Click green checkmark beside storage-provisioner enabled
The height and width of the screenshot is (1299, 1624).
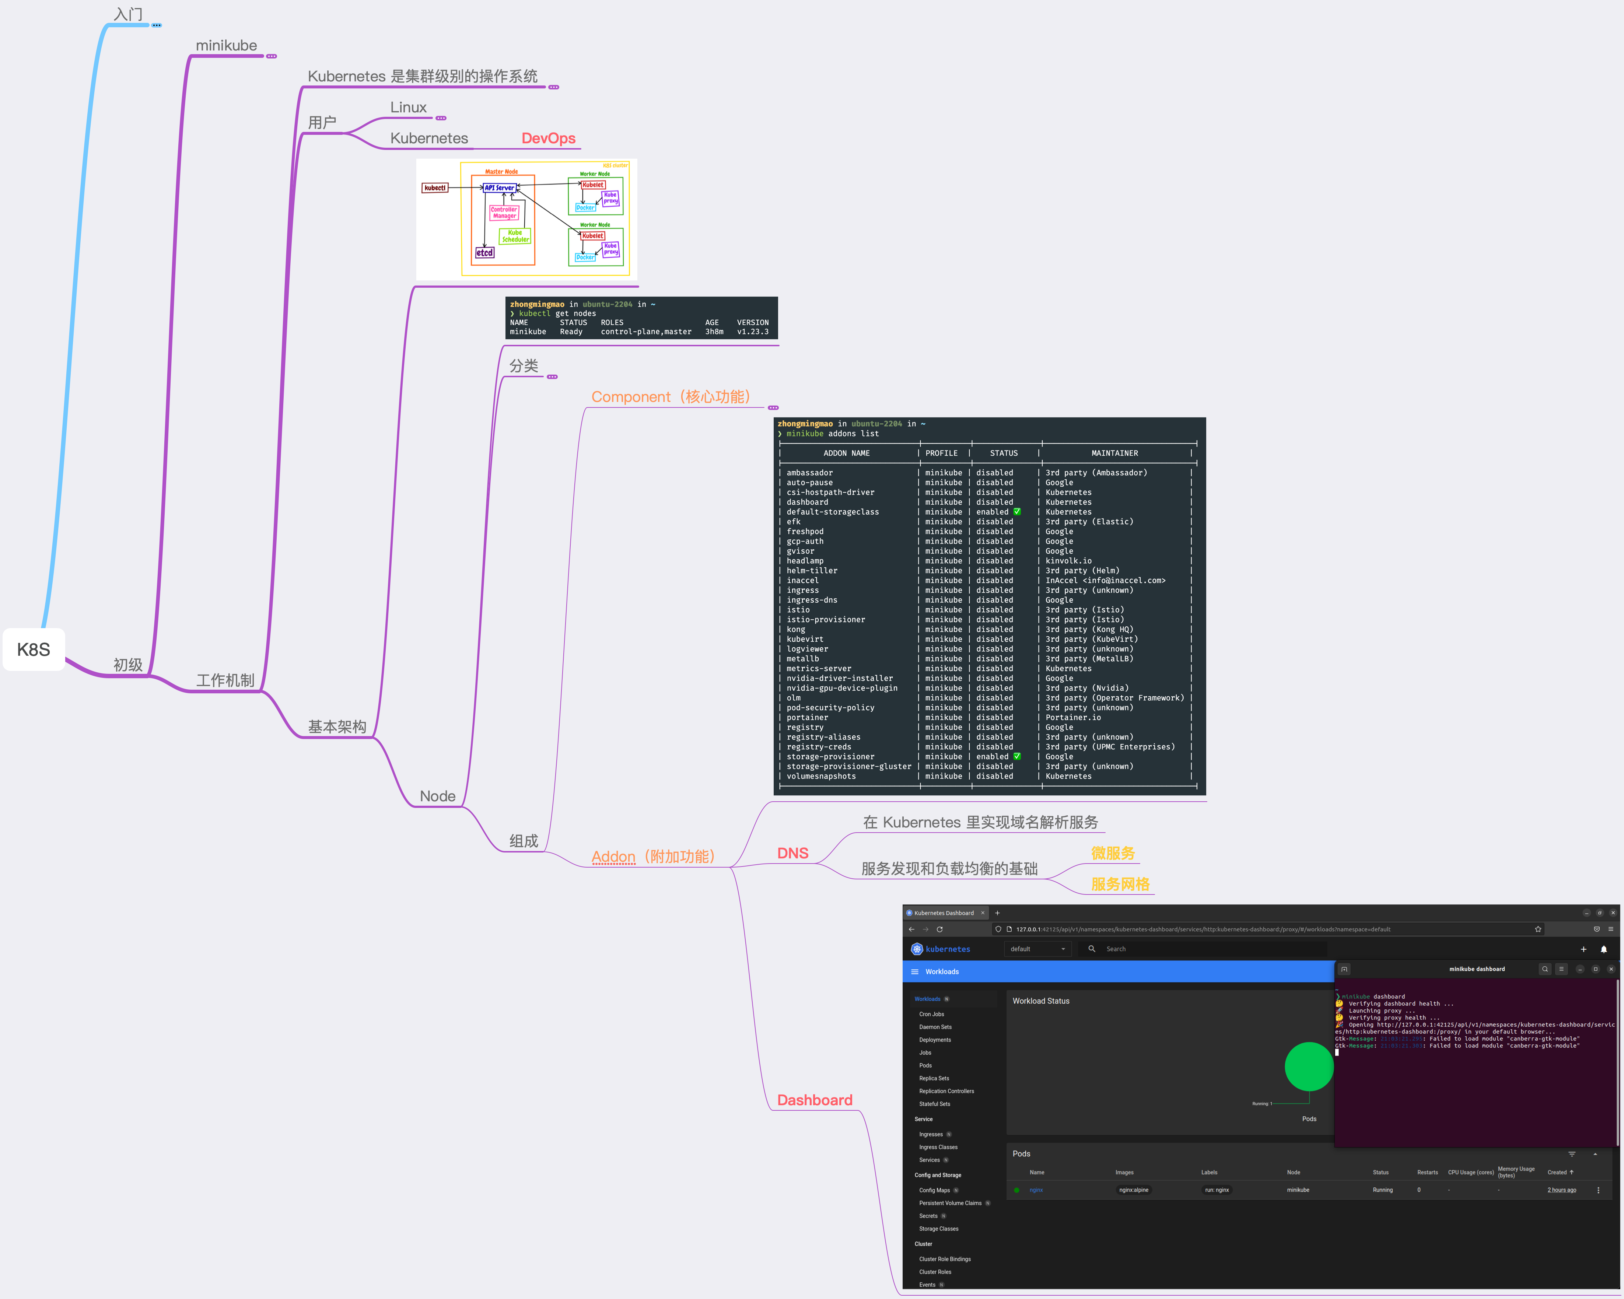click(x=1017, y=757)
